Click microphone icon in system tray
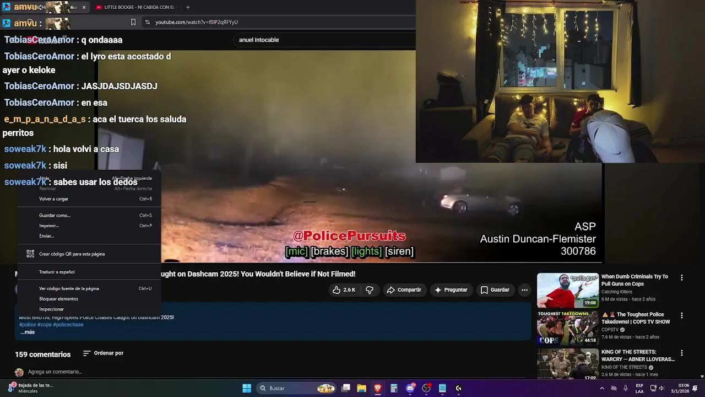The image size is (705, 397). (x=626, y=388)
